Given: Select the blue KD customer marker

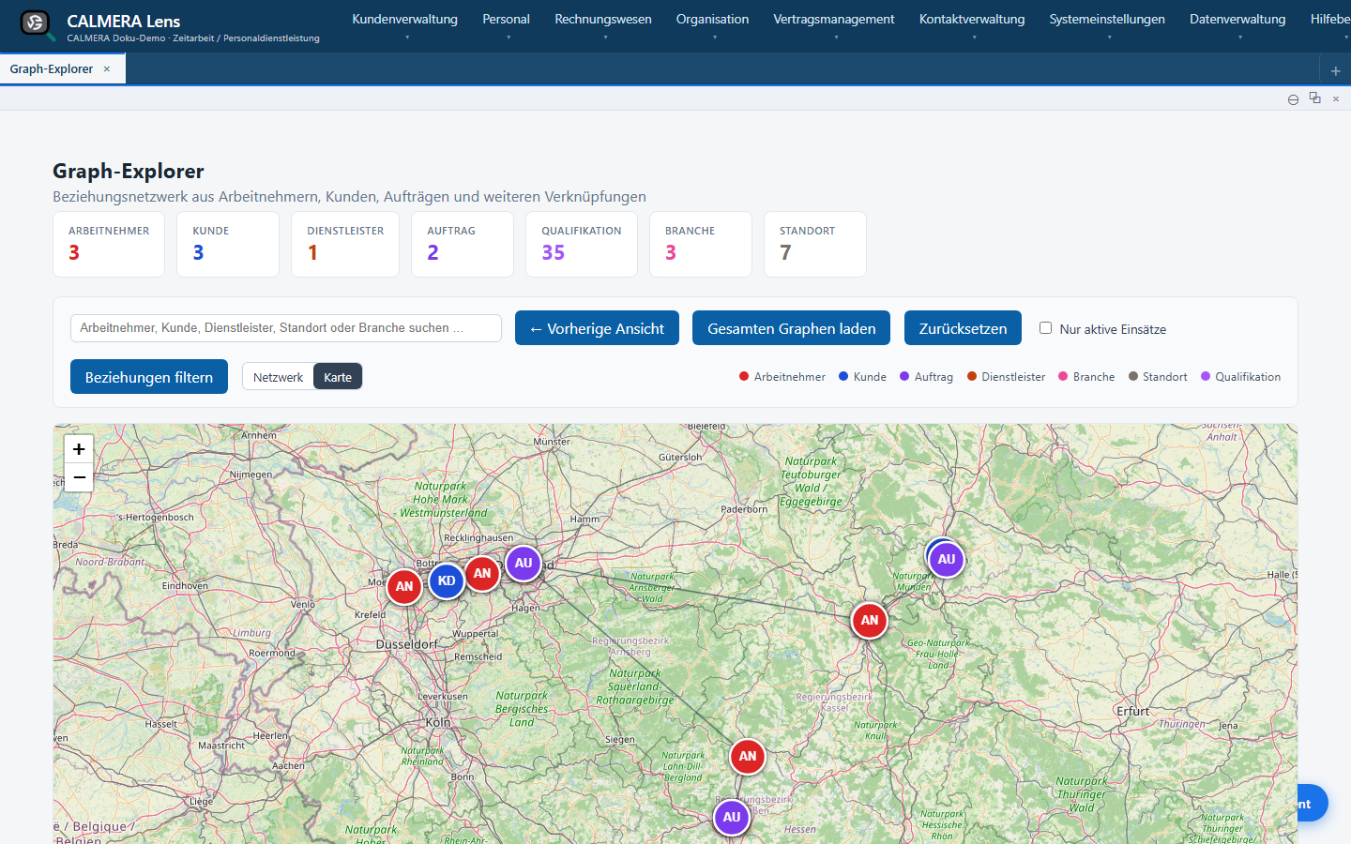Looking at the screenshot, I should 447,581.
